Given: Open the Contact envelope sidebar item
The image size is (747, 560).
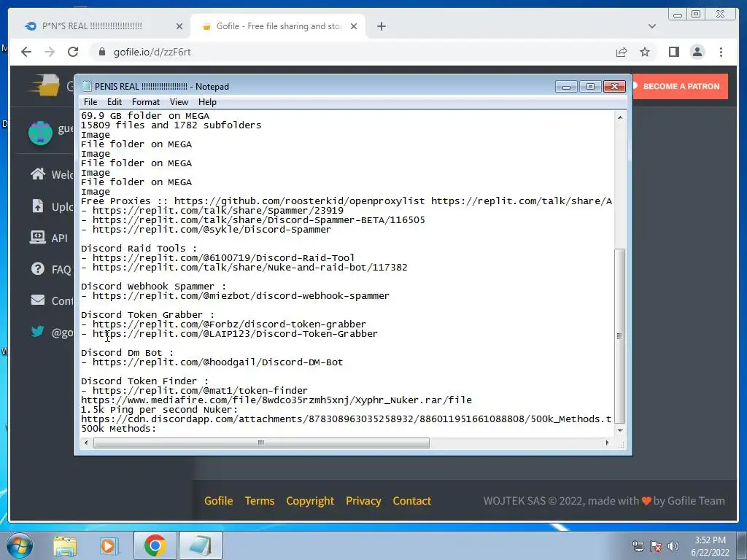Looking at the screenshot, I should click(51, 300).
